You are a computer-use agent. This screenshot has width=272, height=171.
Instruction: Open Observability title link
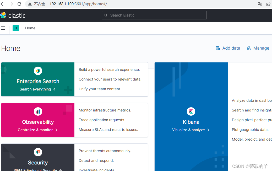point(38,122)
